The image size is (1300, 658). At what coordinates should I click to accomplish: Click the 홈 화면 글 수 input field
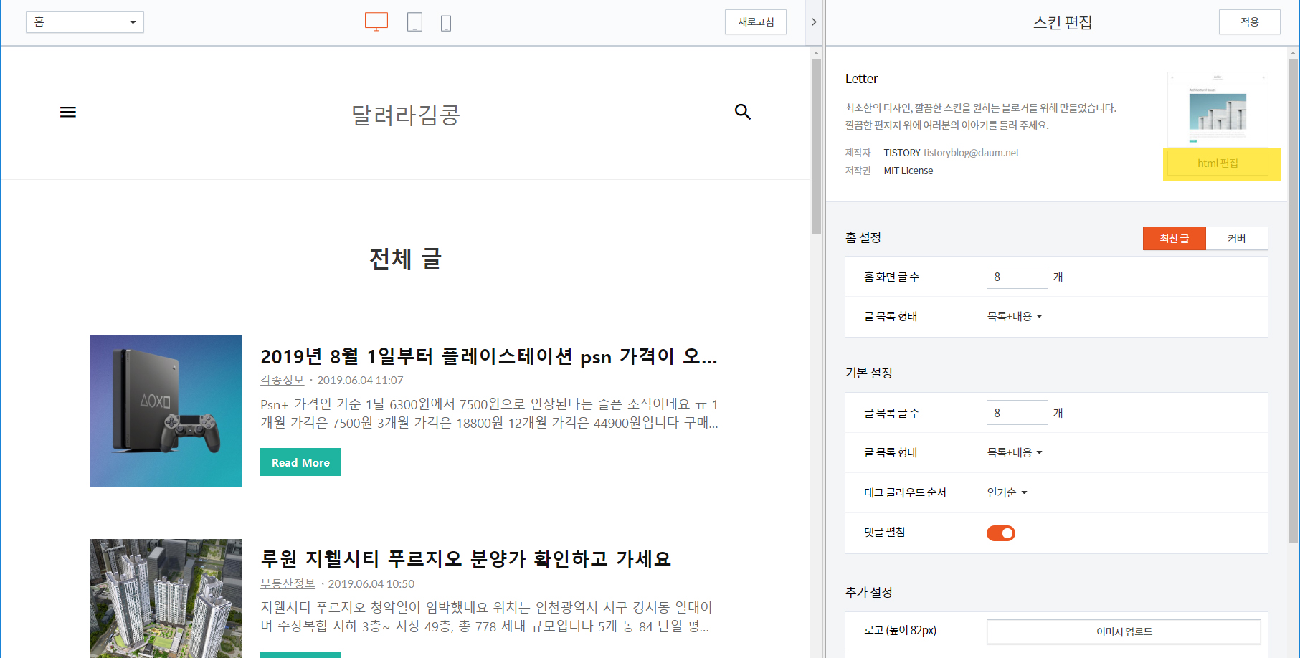pyautogui.click(x=1017, y=277)
